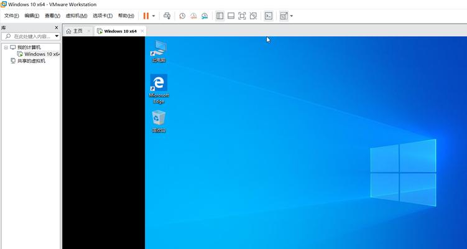Viewport: 467px width, 249px height.
Task: Open the 文件(F) menu
Action: (12, 16)
